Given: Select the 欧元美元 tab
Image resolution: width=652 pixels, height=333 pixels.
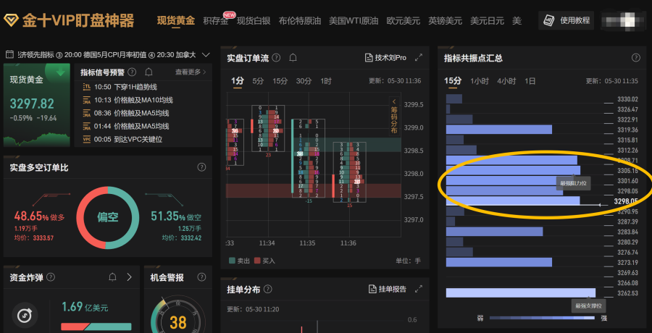Looking at the screenshot, I should coord(404,21).
